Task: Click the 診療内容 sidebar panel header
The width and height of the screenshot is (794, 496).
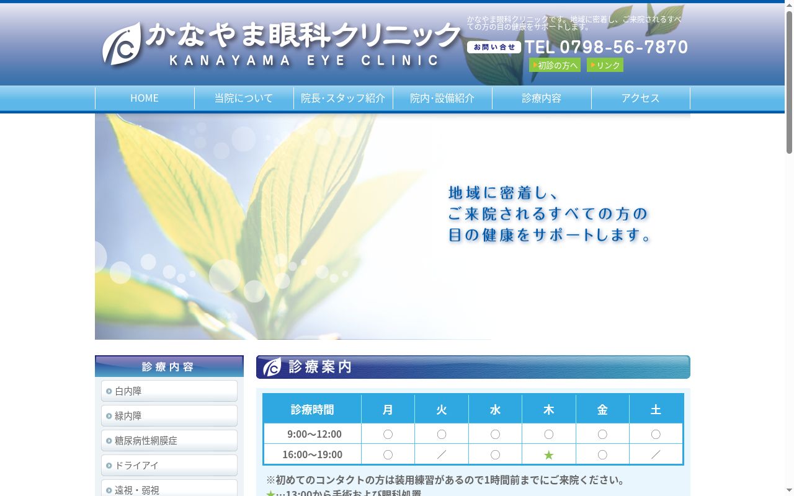Action: [169, 366]
